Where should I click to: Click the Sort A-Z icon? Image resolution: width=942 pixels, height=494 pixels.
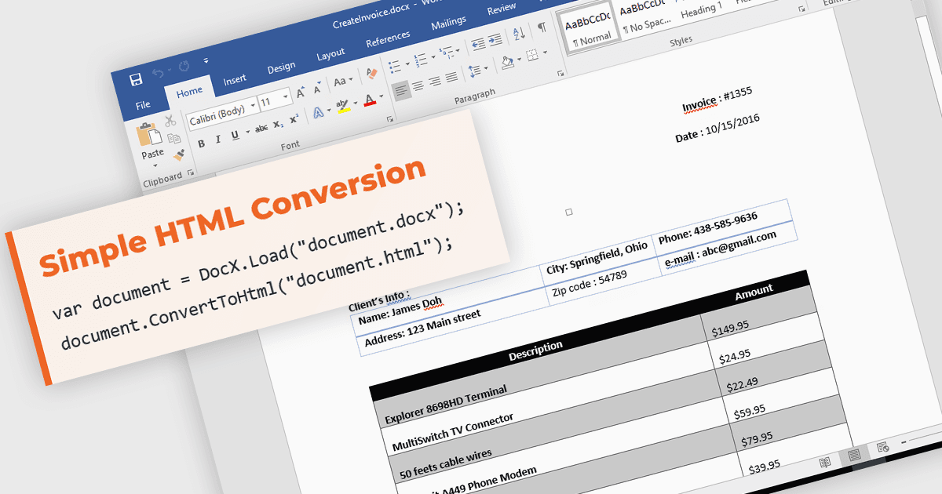[519, 35]
